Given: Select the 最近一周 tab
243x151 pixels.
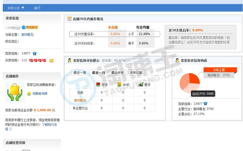Looking at the screenshot, I should coord(80,72).
